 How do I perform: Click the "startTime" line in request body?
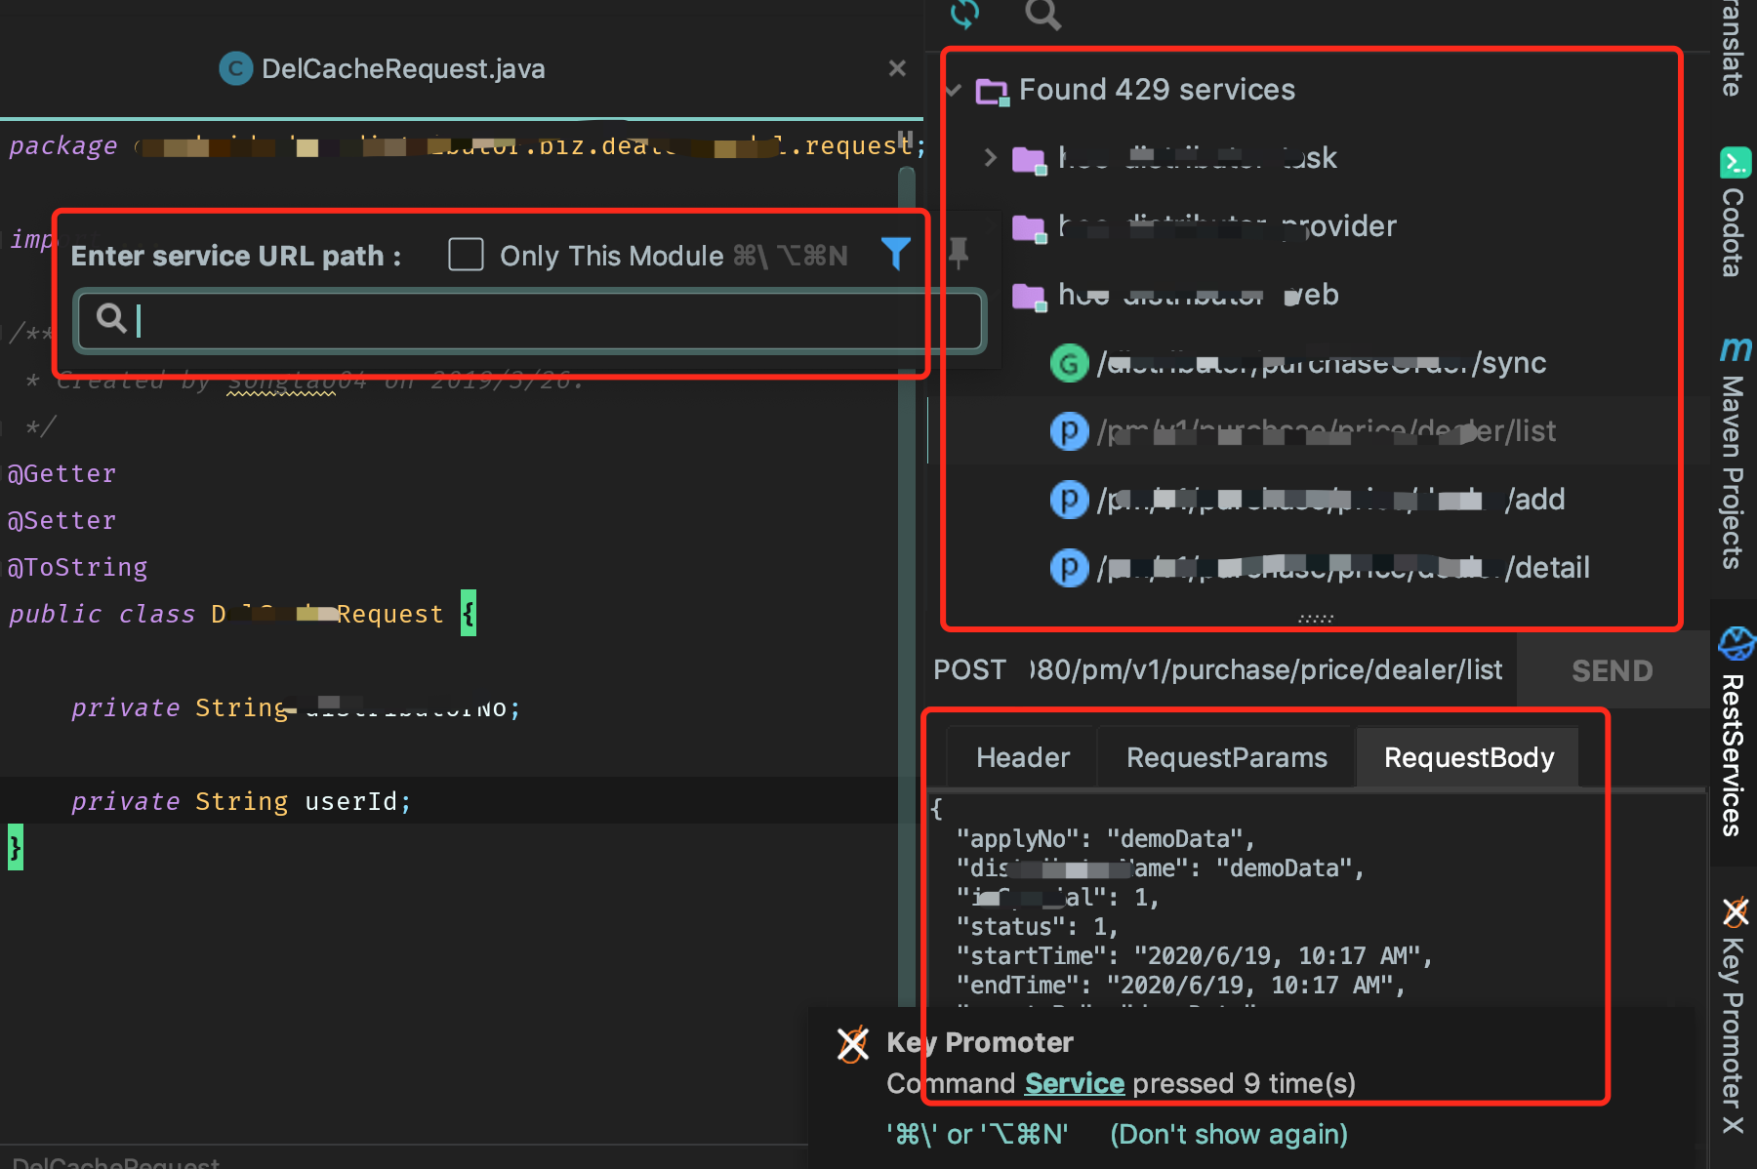(1194, 956)
